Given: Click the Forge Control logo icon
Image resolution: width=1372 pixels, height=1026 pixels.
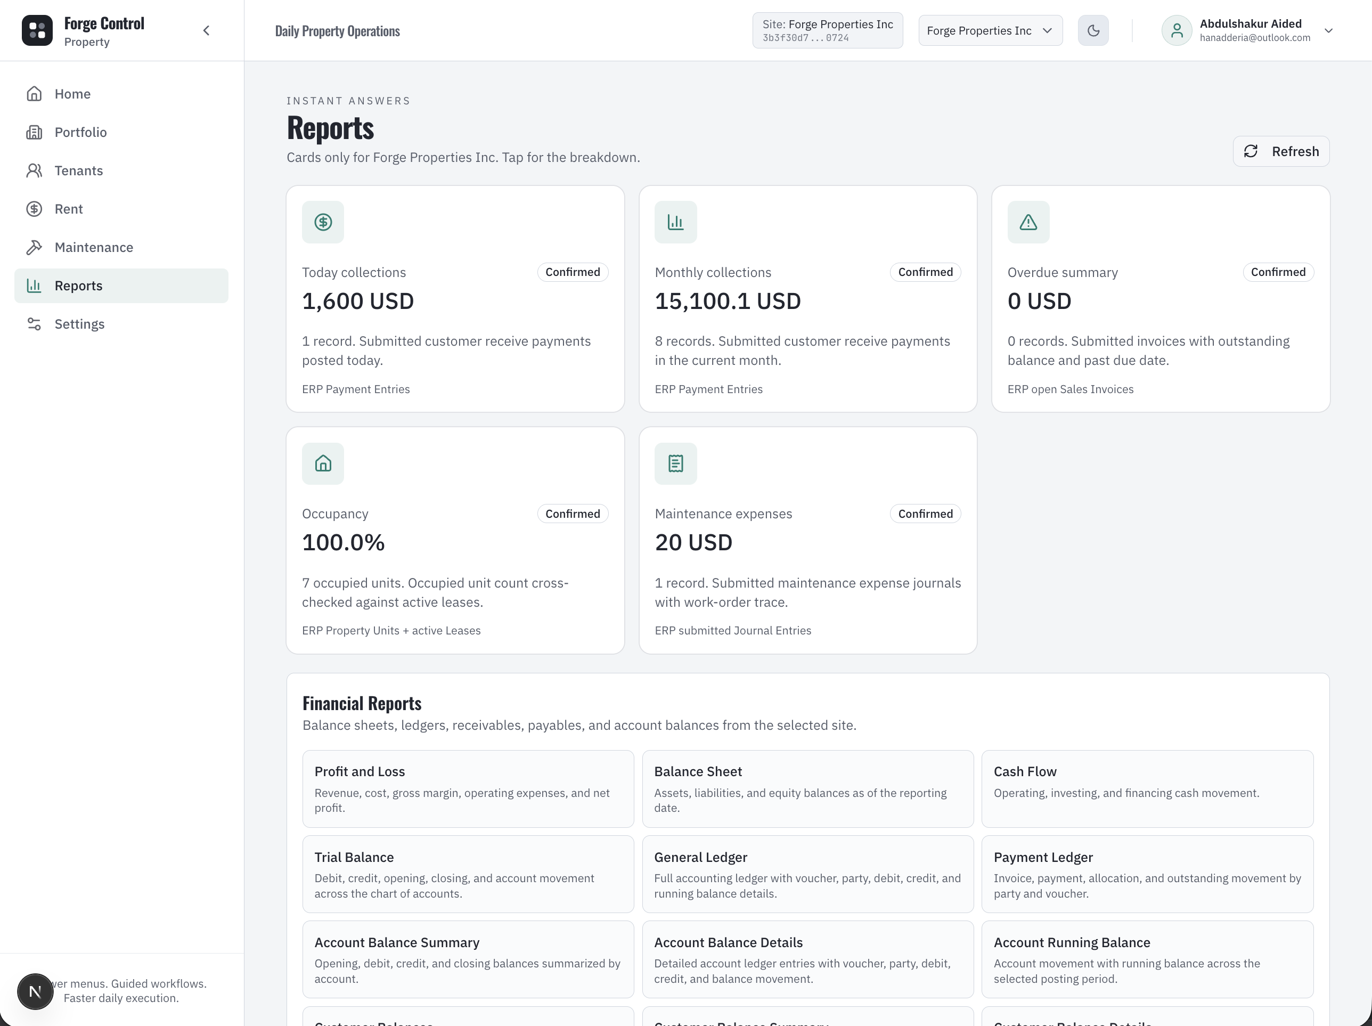Looking at the screenshot, I should click(37, 30).
